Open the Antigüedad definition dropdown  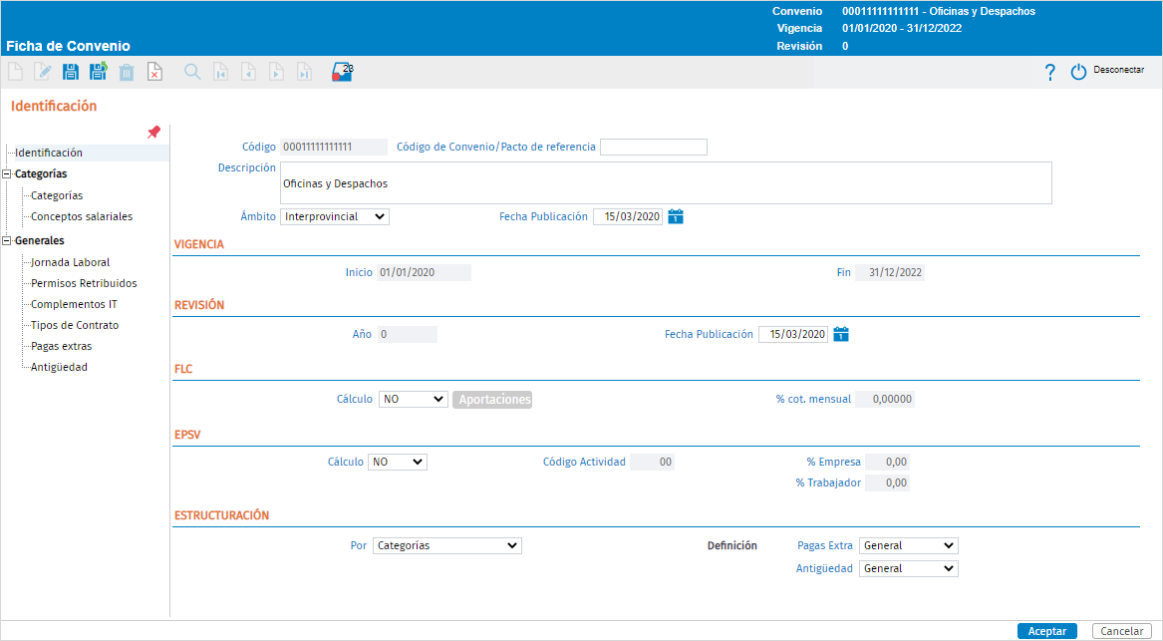pyautogui.click(x=909, y=568)
